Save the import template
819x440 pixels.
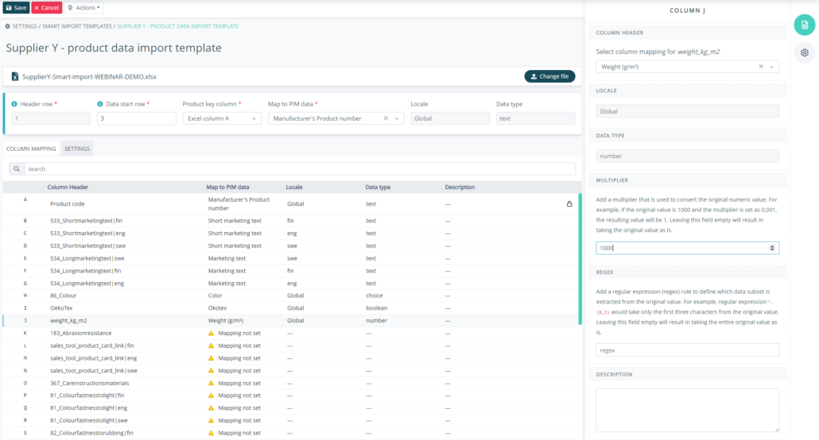click(x=16, y=8)
